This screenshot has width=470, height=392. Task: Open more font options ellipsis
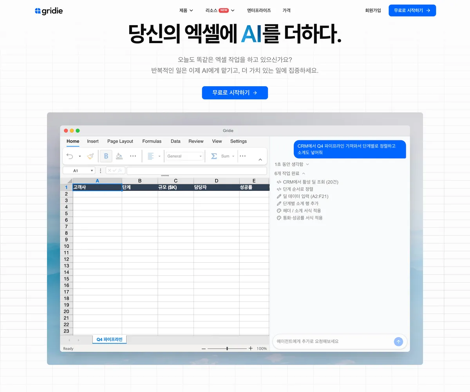tap(133, 156)
